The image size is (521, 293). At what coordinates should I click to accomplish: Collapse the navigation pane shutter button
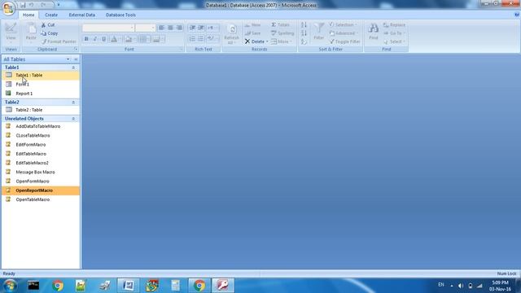coord(76,59)
